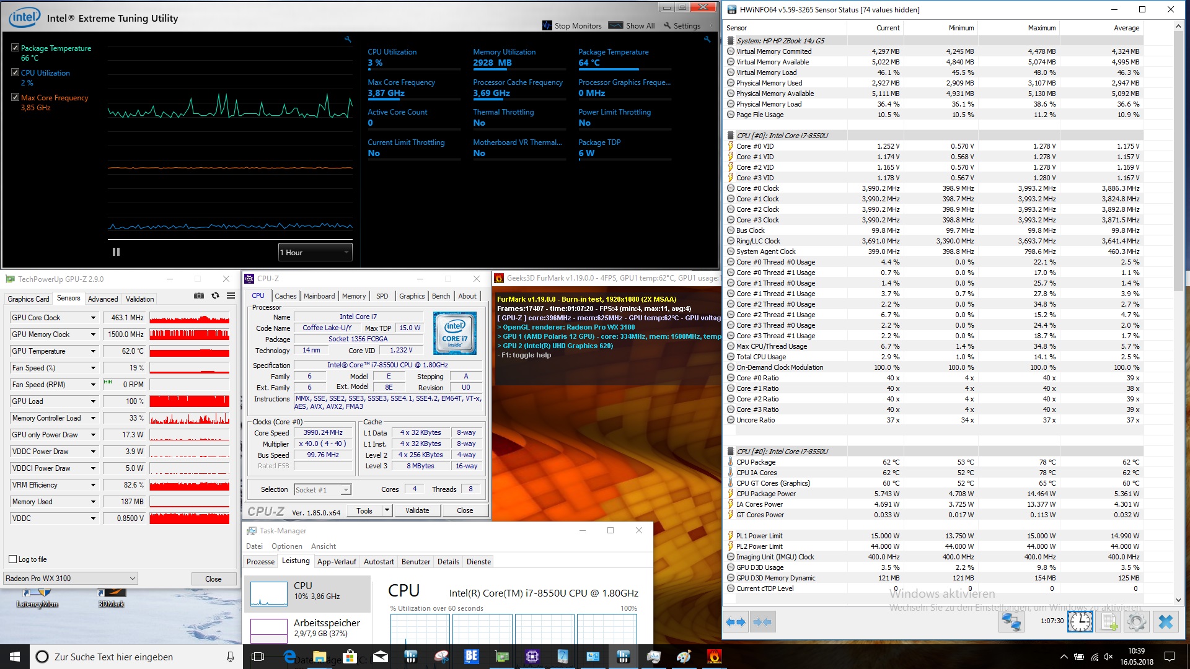Enable Log to file in GPU-Z

(13, 559)
